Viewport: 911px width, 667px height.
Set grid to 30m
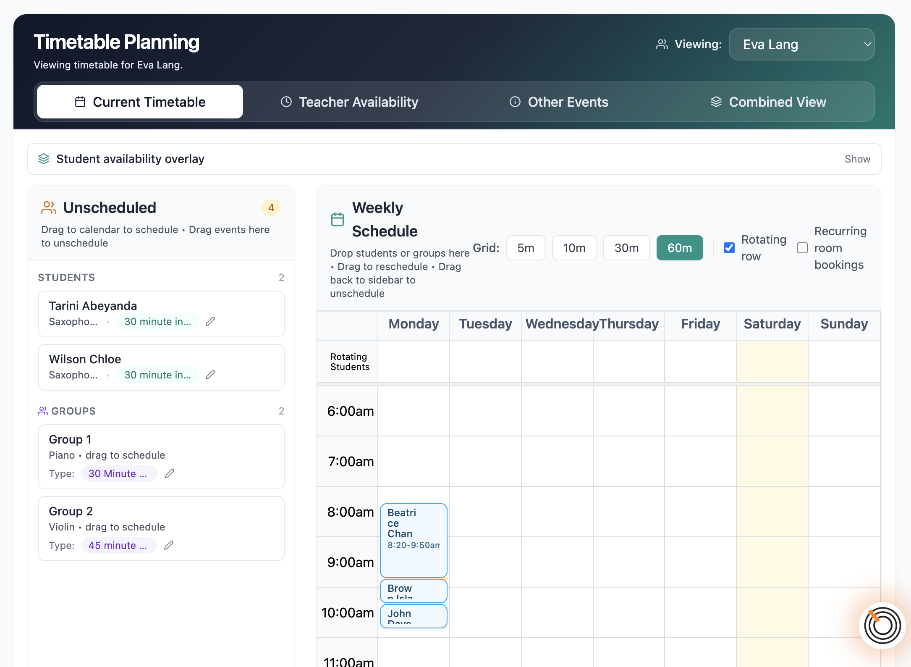pos(626,248)
